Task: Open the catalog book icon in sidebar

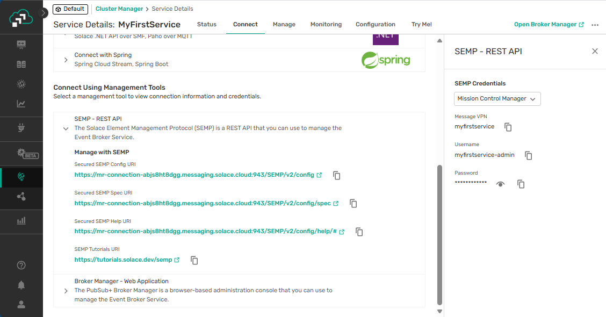Action: [x=21, y=64]
